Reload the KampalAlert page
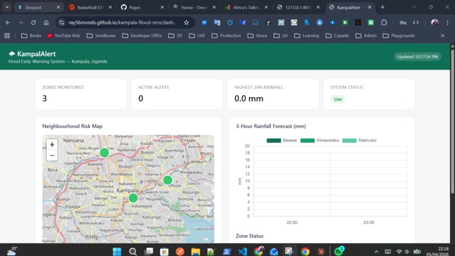This screenshot has height=256, width=455. pos(33,23)
